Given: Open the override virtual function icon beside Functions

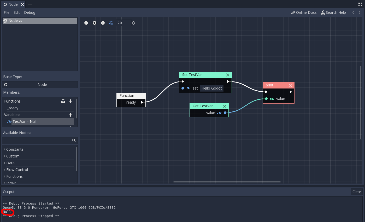Looking at the screenshot, I should coord(63,101).
